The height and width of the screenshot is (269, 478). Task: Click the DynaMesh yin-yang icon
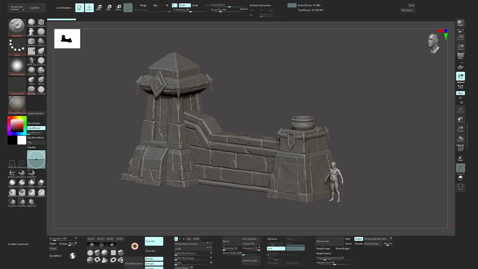coord(73,256)
